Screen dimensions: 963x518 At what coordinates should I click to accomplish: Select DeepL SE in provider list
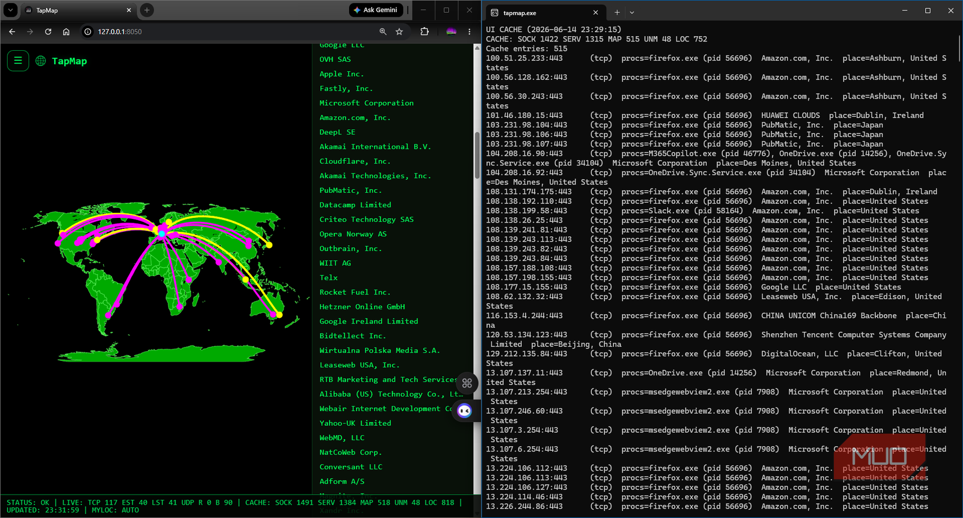pyautogui.click(x=337, y=133)
